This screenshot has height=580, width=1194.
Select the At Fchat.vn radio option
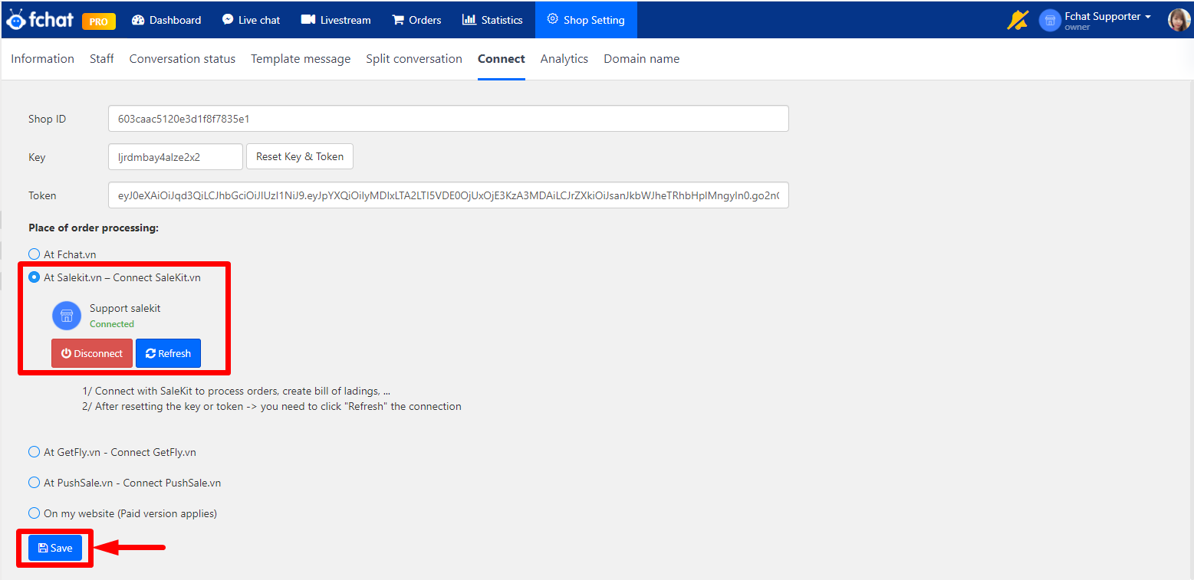pos(34,254)
